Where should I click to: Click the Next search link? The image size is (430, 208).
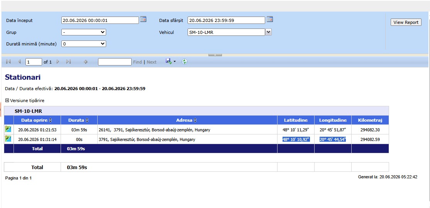tap(151, 62)
